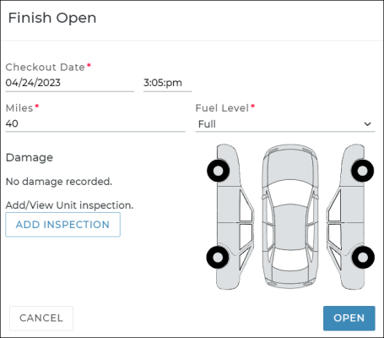Mark the front wheel on left side-view car
This screenshot has height=338, width=384.
coord(219,171)
